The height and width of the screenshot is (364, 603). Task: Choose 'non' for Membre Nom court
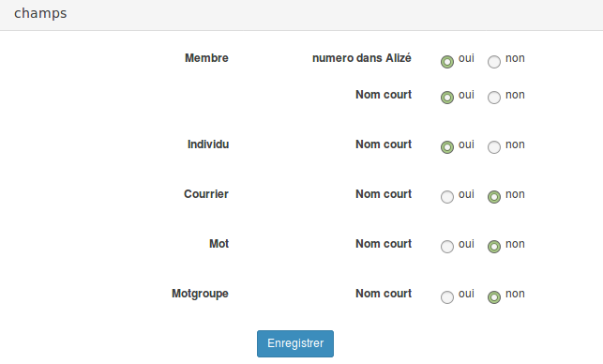click(494, 98)
